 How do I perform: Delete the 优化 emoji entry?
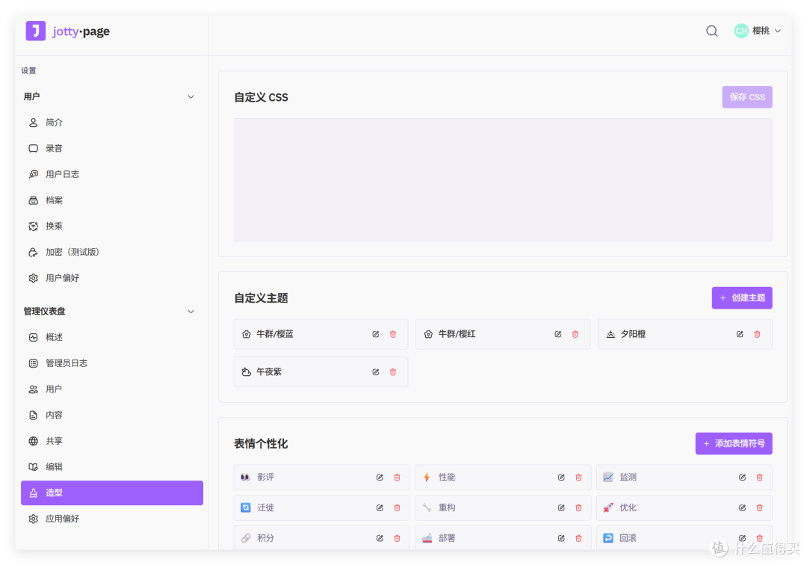tap(760, 508)
